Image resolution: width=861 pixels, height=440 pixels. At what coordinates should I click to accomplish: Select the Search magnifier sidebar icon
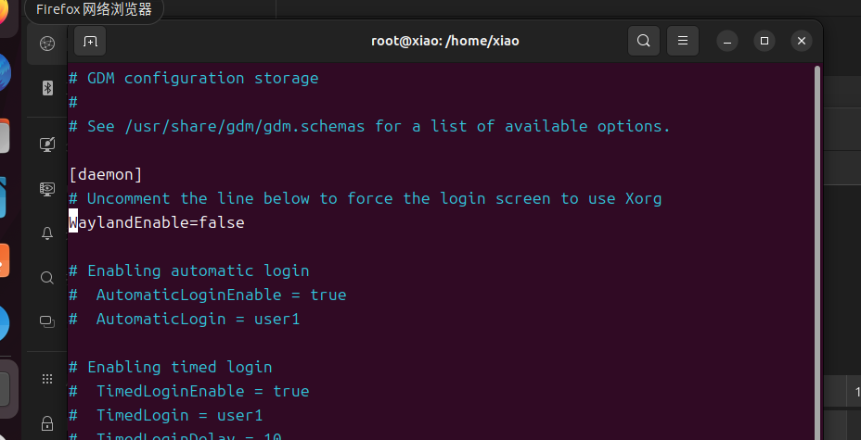tap(47, 278)
